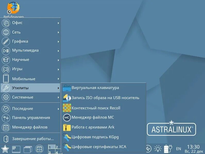Viewport: 205px width, 154px height.
Task: Click the star Start button on taskbar
Action: (5, 149)
